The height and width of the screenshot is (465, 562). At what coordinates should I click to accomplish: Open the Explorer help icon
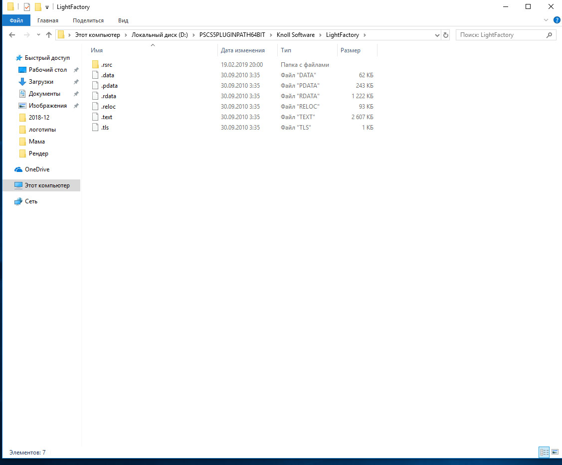557,20
